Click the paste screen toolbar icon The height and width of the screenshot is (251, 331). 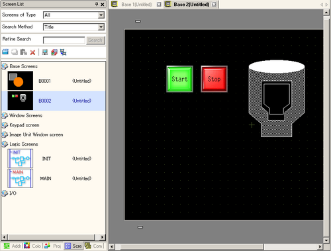click(x=23, y=52)
